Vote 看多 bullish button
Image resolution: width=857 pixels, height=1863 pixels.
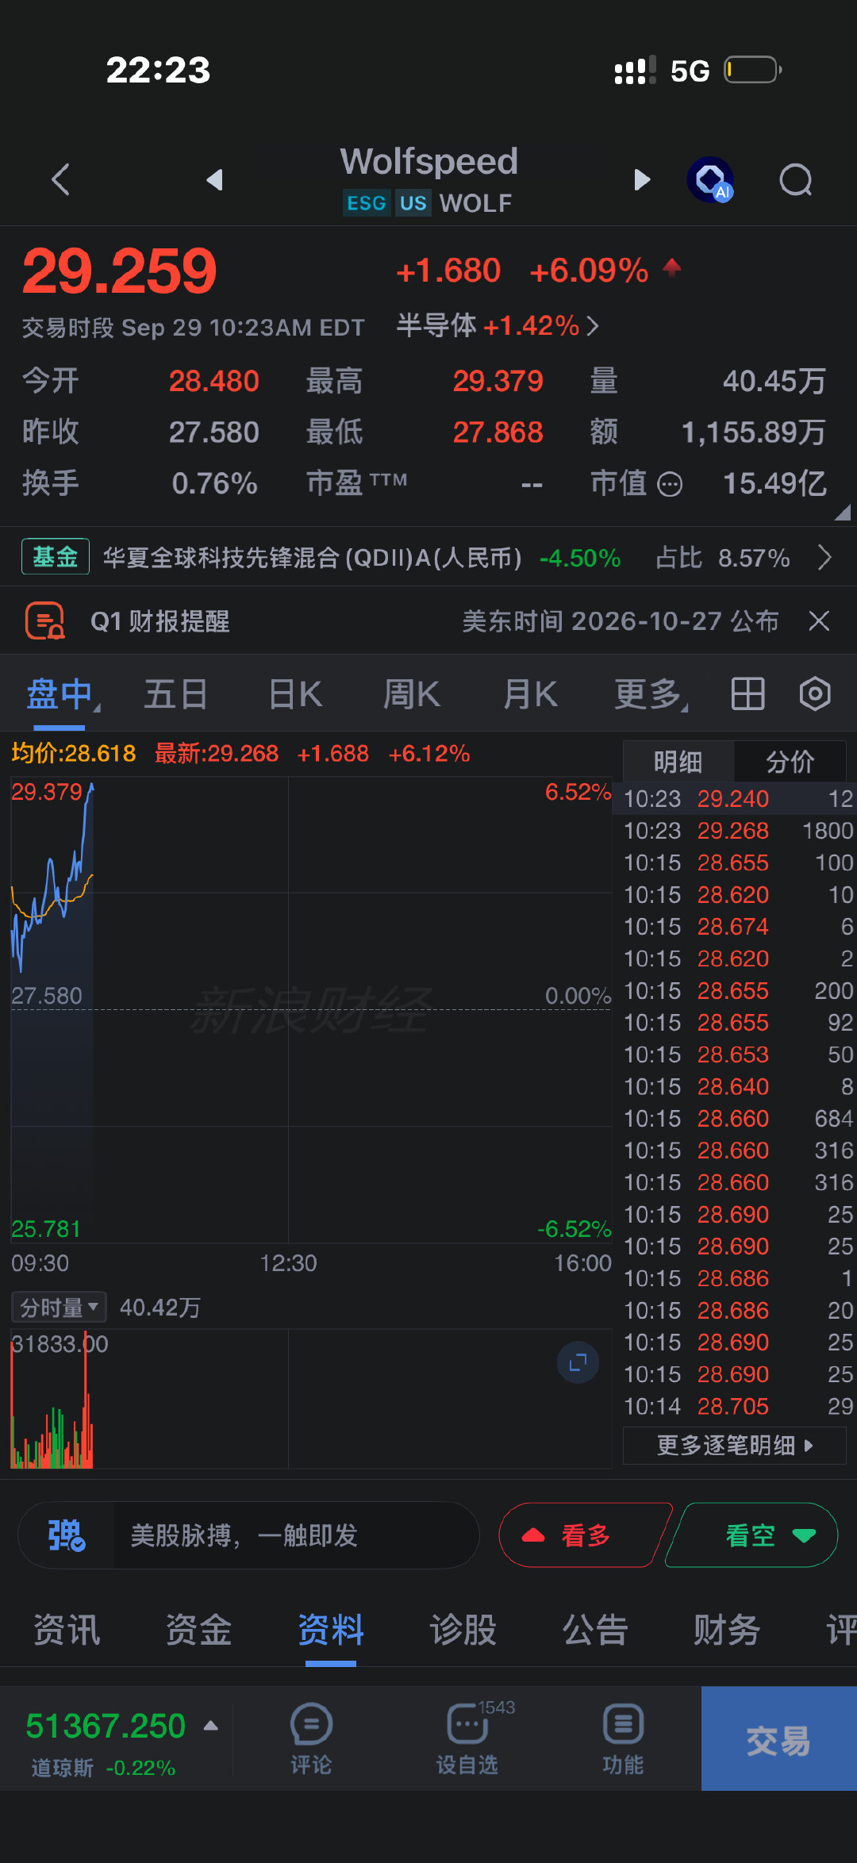584,1535
